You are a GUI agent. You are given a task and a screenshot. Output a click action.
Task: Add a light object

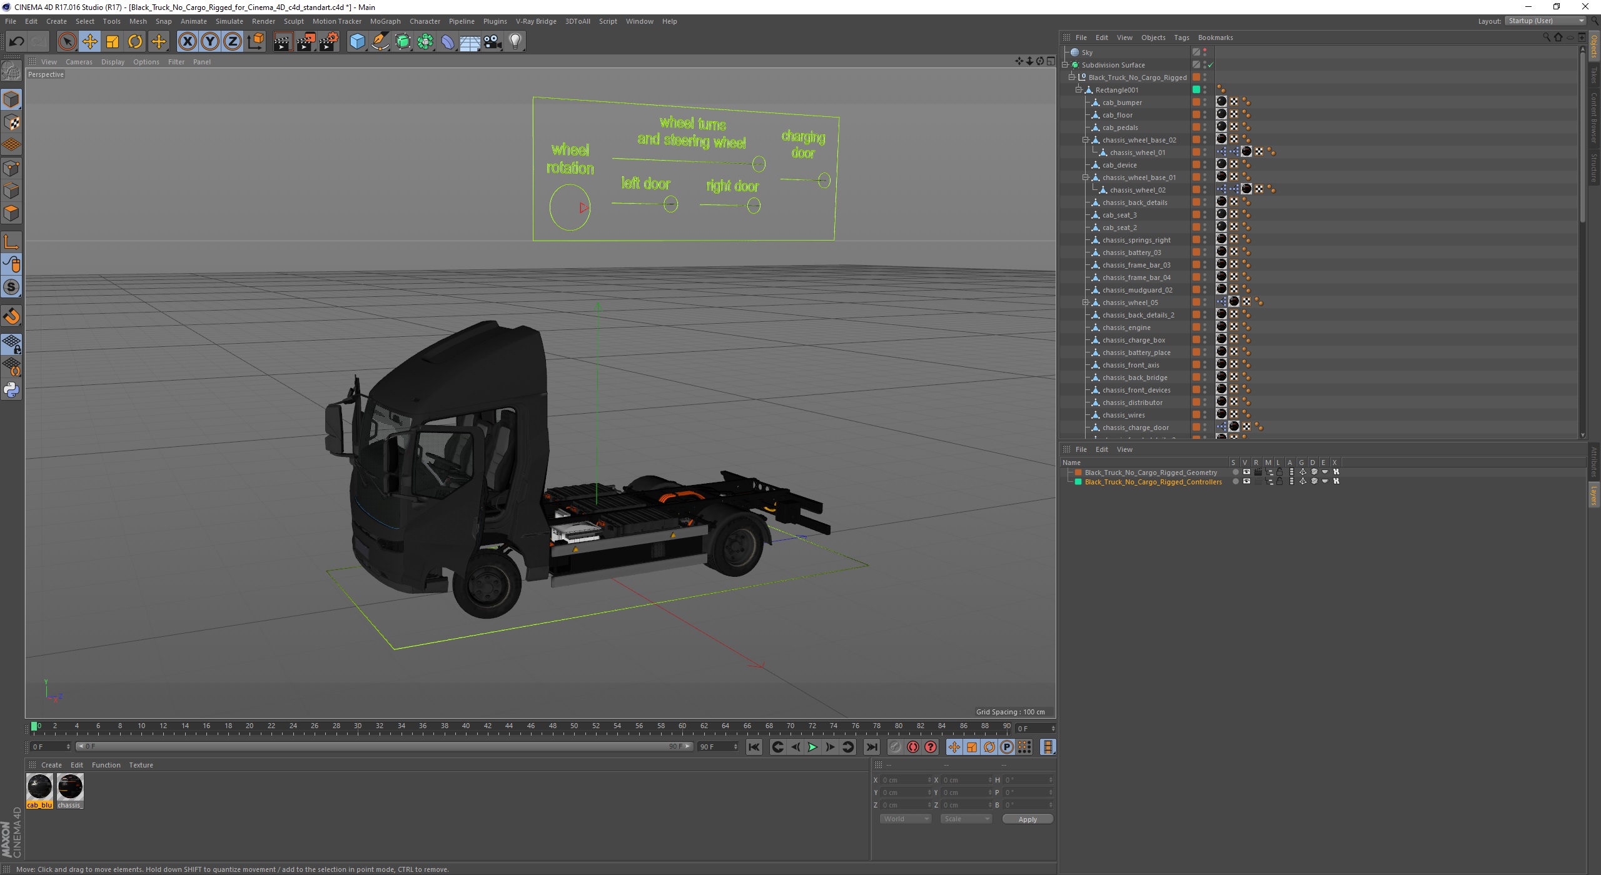[x=515, y=41]
